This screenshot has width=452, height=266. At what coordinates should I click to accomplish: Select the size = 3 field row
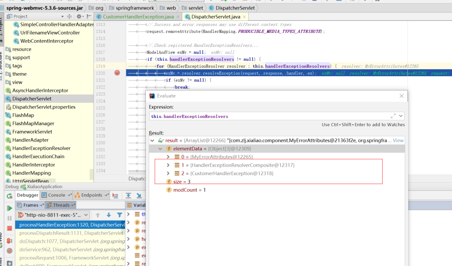(x=277, y=181)
